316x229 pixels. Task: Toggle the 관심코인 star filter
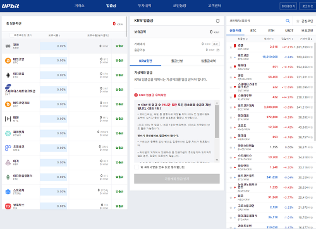[x=298, y=21]
